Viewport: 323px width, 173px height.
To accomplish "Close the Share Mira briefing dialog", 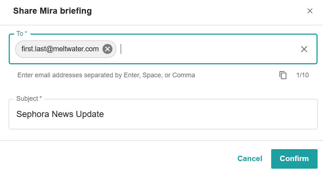I will (310, 11).
